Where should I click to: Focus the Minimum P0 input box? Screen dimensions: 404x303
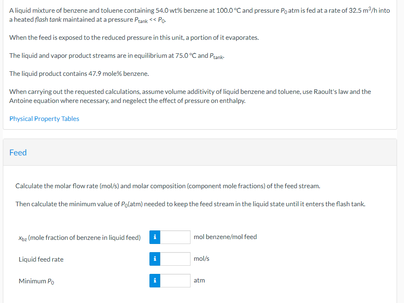pos(175,280)
